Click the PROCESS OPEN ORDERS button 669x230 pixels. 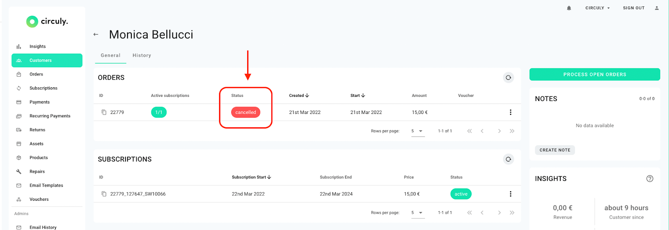(x=595, y=74)
